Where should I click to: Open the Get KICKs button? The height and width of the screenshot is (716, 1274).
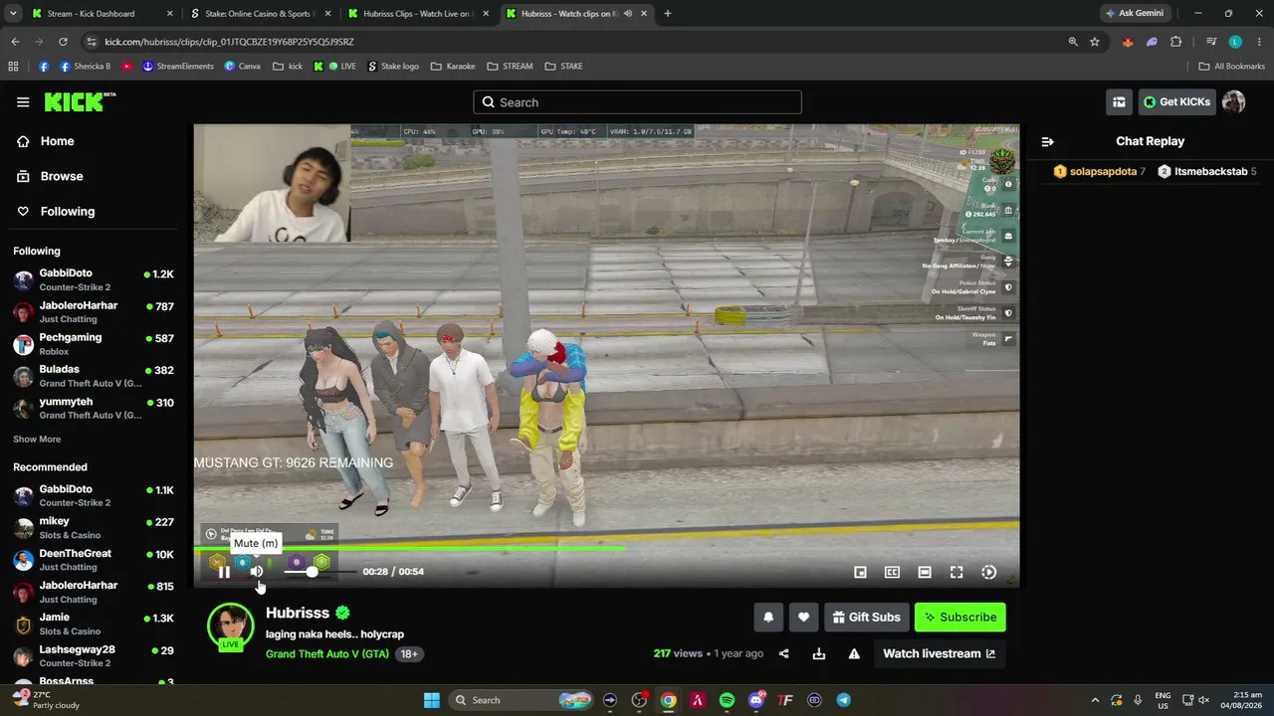[1176, 102]
